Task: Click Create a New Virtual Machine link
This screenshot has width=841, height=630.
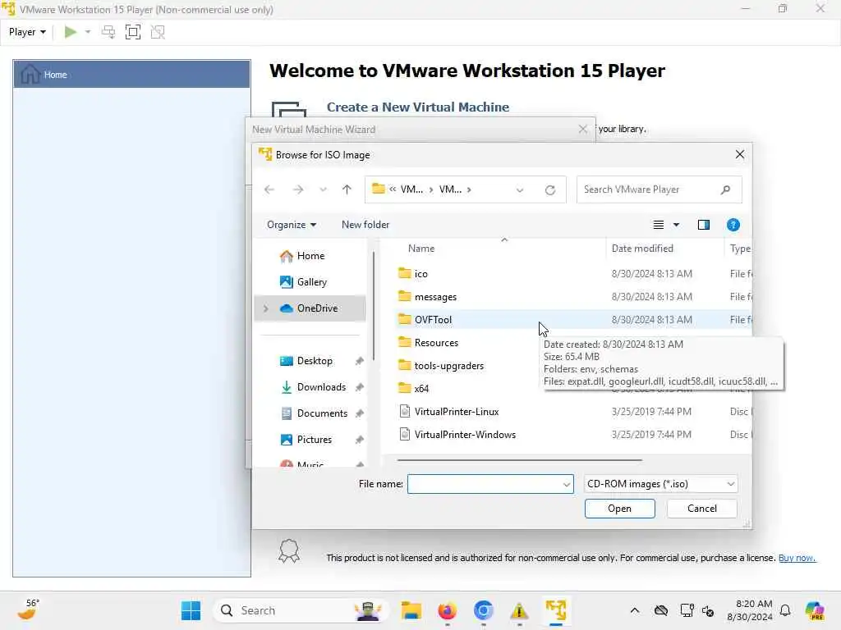Action: (418, 107)
